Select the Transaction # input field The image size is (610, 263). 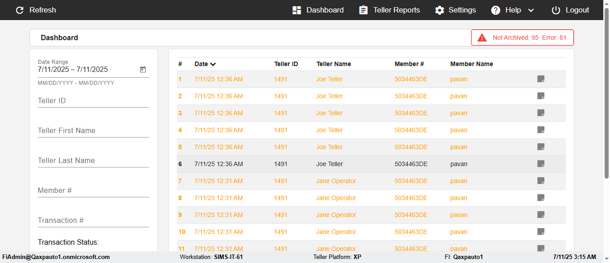[93, 221]
